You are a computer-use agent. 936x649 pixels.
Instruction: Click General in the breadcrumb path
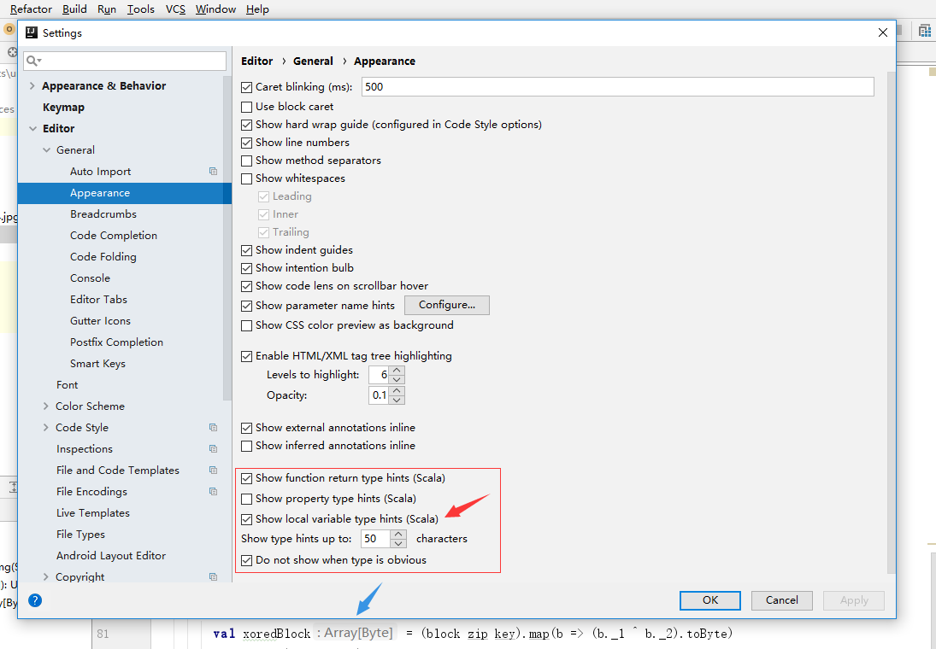pos(313,61)
